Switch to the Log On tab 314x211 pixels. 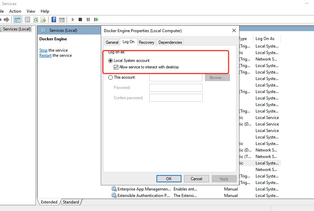pyautogui.click(x=128, y=42)
